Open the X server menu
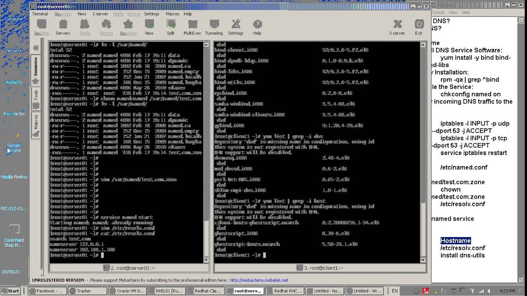 (x=100, y=14)
